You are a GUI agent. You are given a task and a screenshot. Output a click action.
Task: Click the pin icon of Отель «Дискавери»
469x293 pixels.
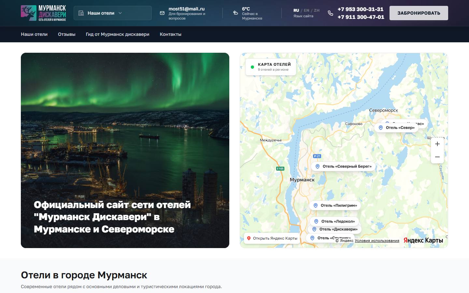[x=314, y=229]
